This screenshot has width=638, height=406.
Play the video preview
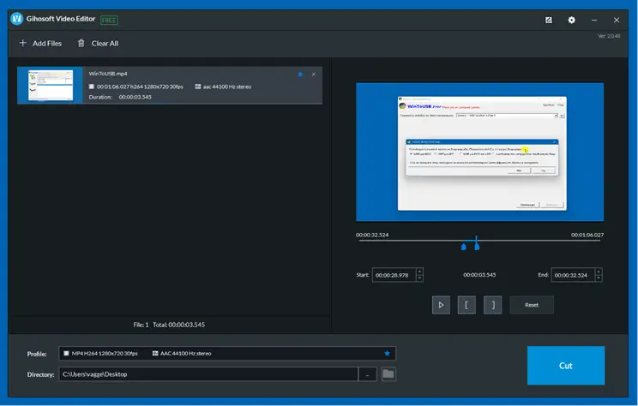[441, 305]
